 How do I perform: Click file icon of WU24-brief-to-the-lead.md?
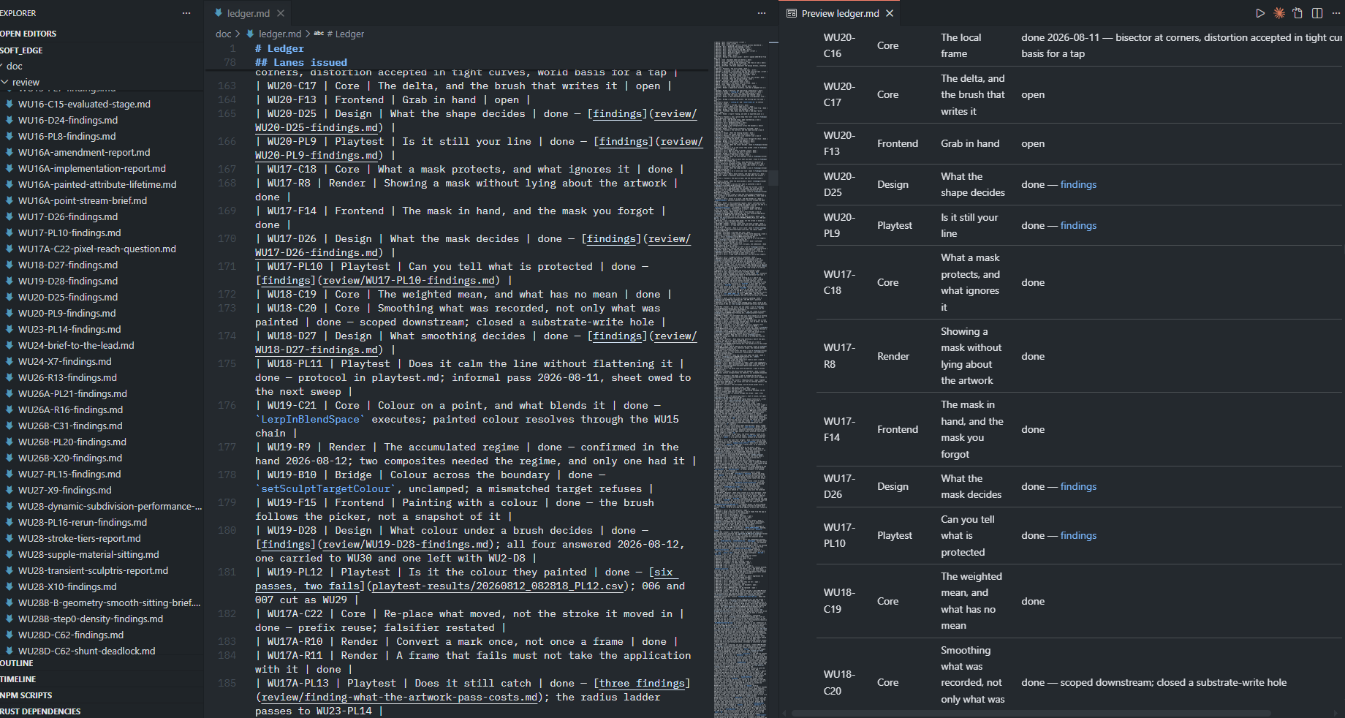10,345
